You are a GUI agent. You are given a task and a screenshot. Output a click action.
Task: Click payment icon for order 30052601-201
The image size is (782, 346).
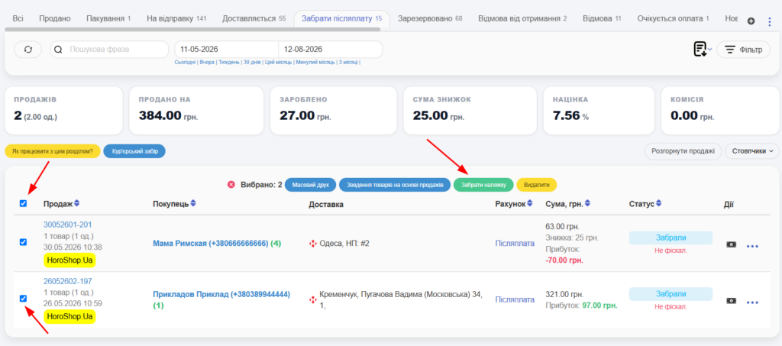click(x=731, y=244)
